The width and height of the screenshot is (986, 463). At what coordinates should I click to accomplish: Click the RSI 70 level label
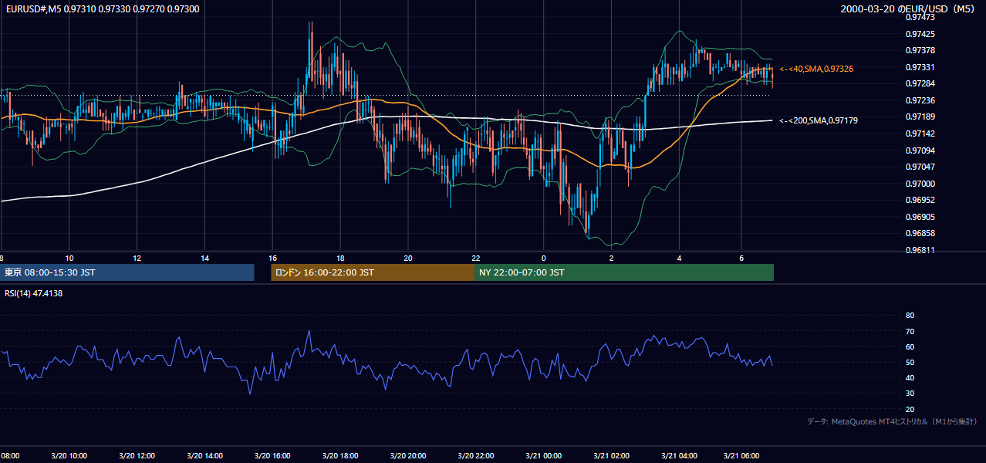[x=910, y=331]
